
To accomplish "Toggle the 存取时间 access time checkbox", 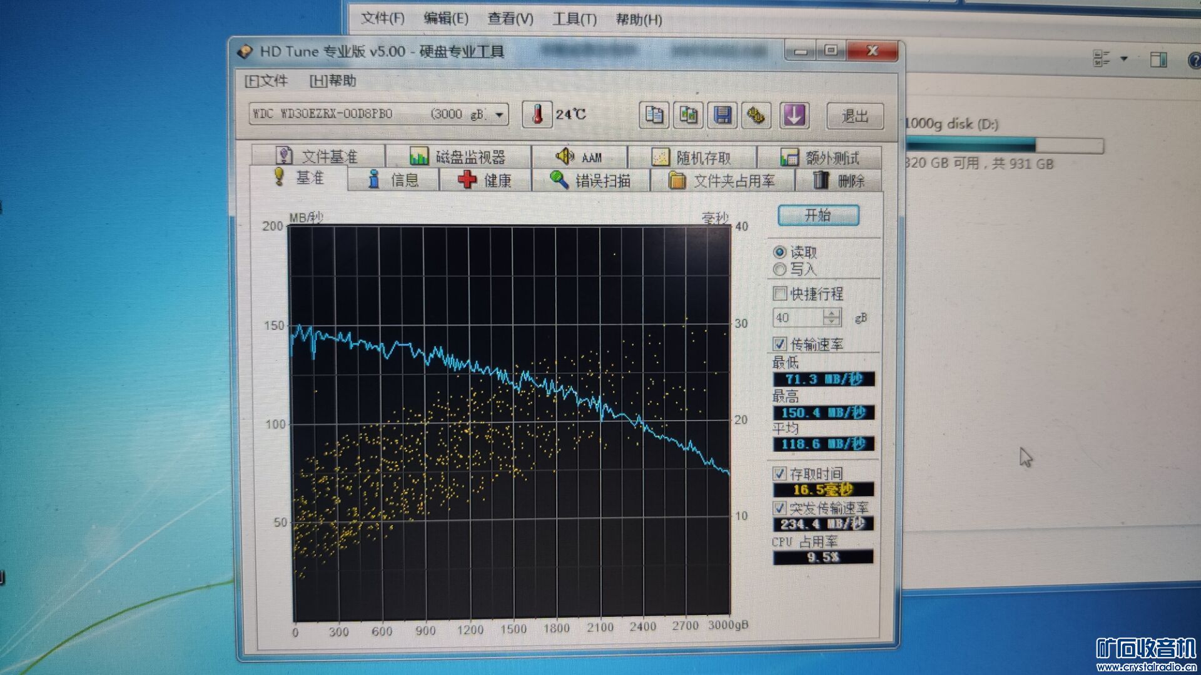I will click(779, 474).
